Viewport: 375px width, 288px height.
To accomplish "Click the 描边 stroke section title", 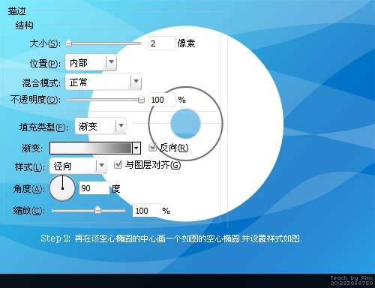I will (x=16, y=11).
